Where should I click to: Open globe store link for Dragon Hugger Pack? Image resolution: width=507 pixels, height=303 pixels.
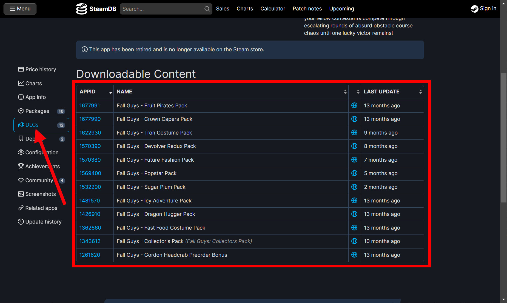[x=354, y=214]
